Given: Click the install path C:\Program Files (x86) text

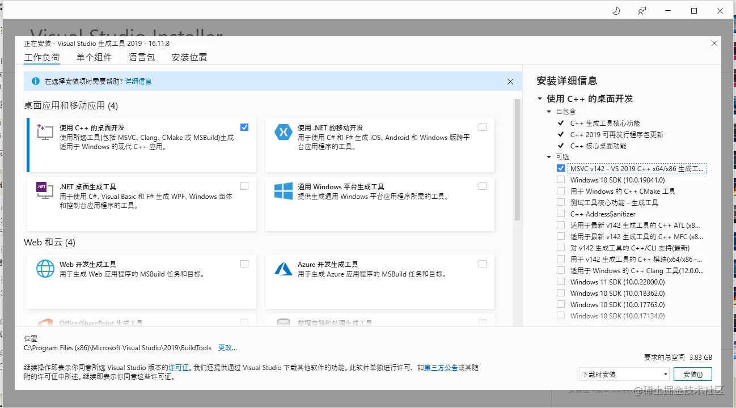Looking at the screenshot, I should [118, 348].
